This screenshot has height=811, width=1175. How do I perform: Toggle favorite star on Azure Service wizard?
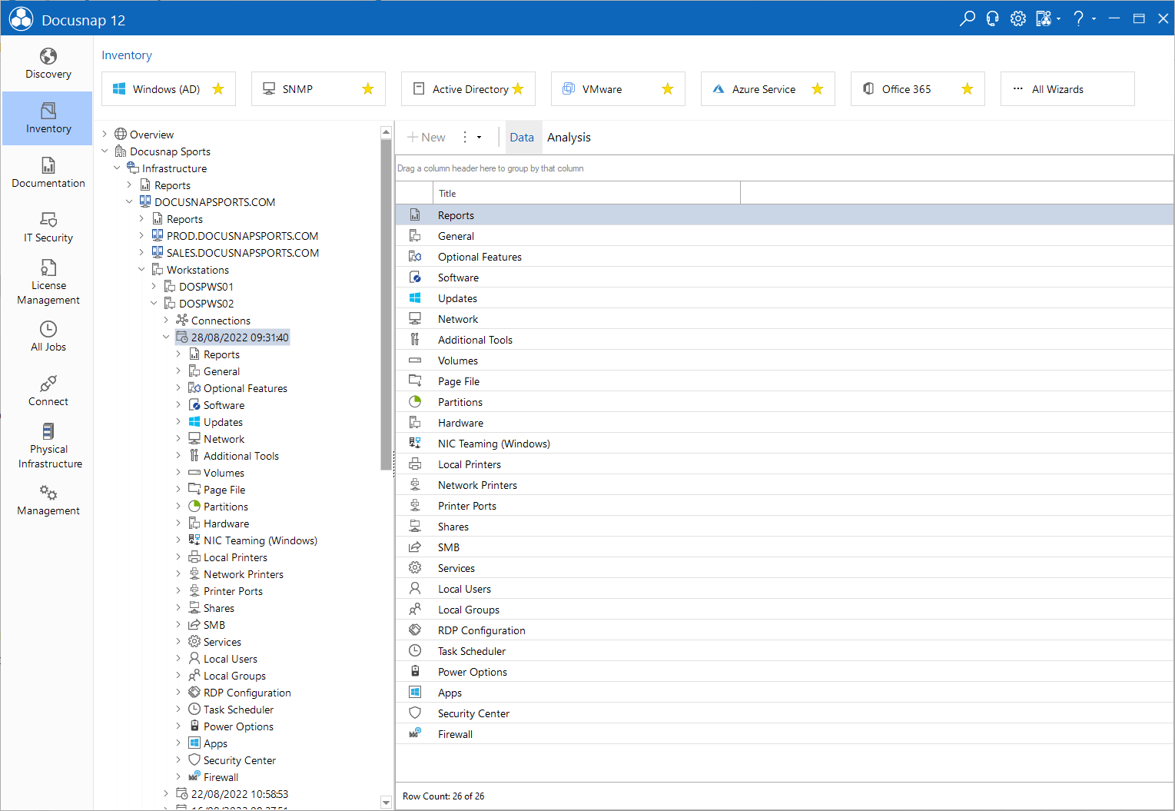tap(818, 89)
